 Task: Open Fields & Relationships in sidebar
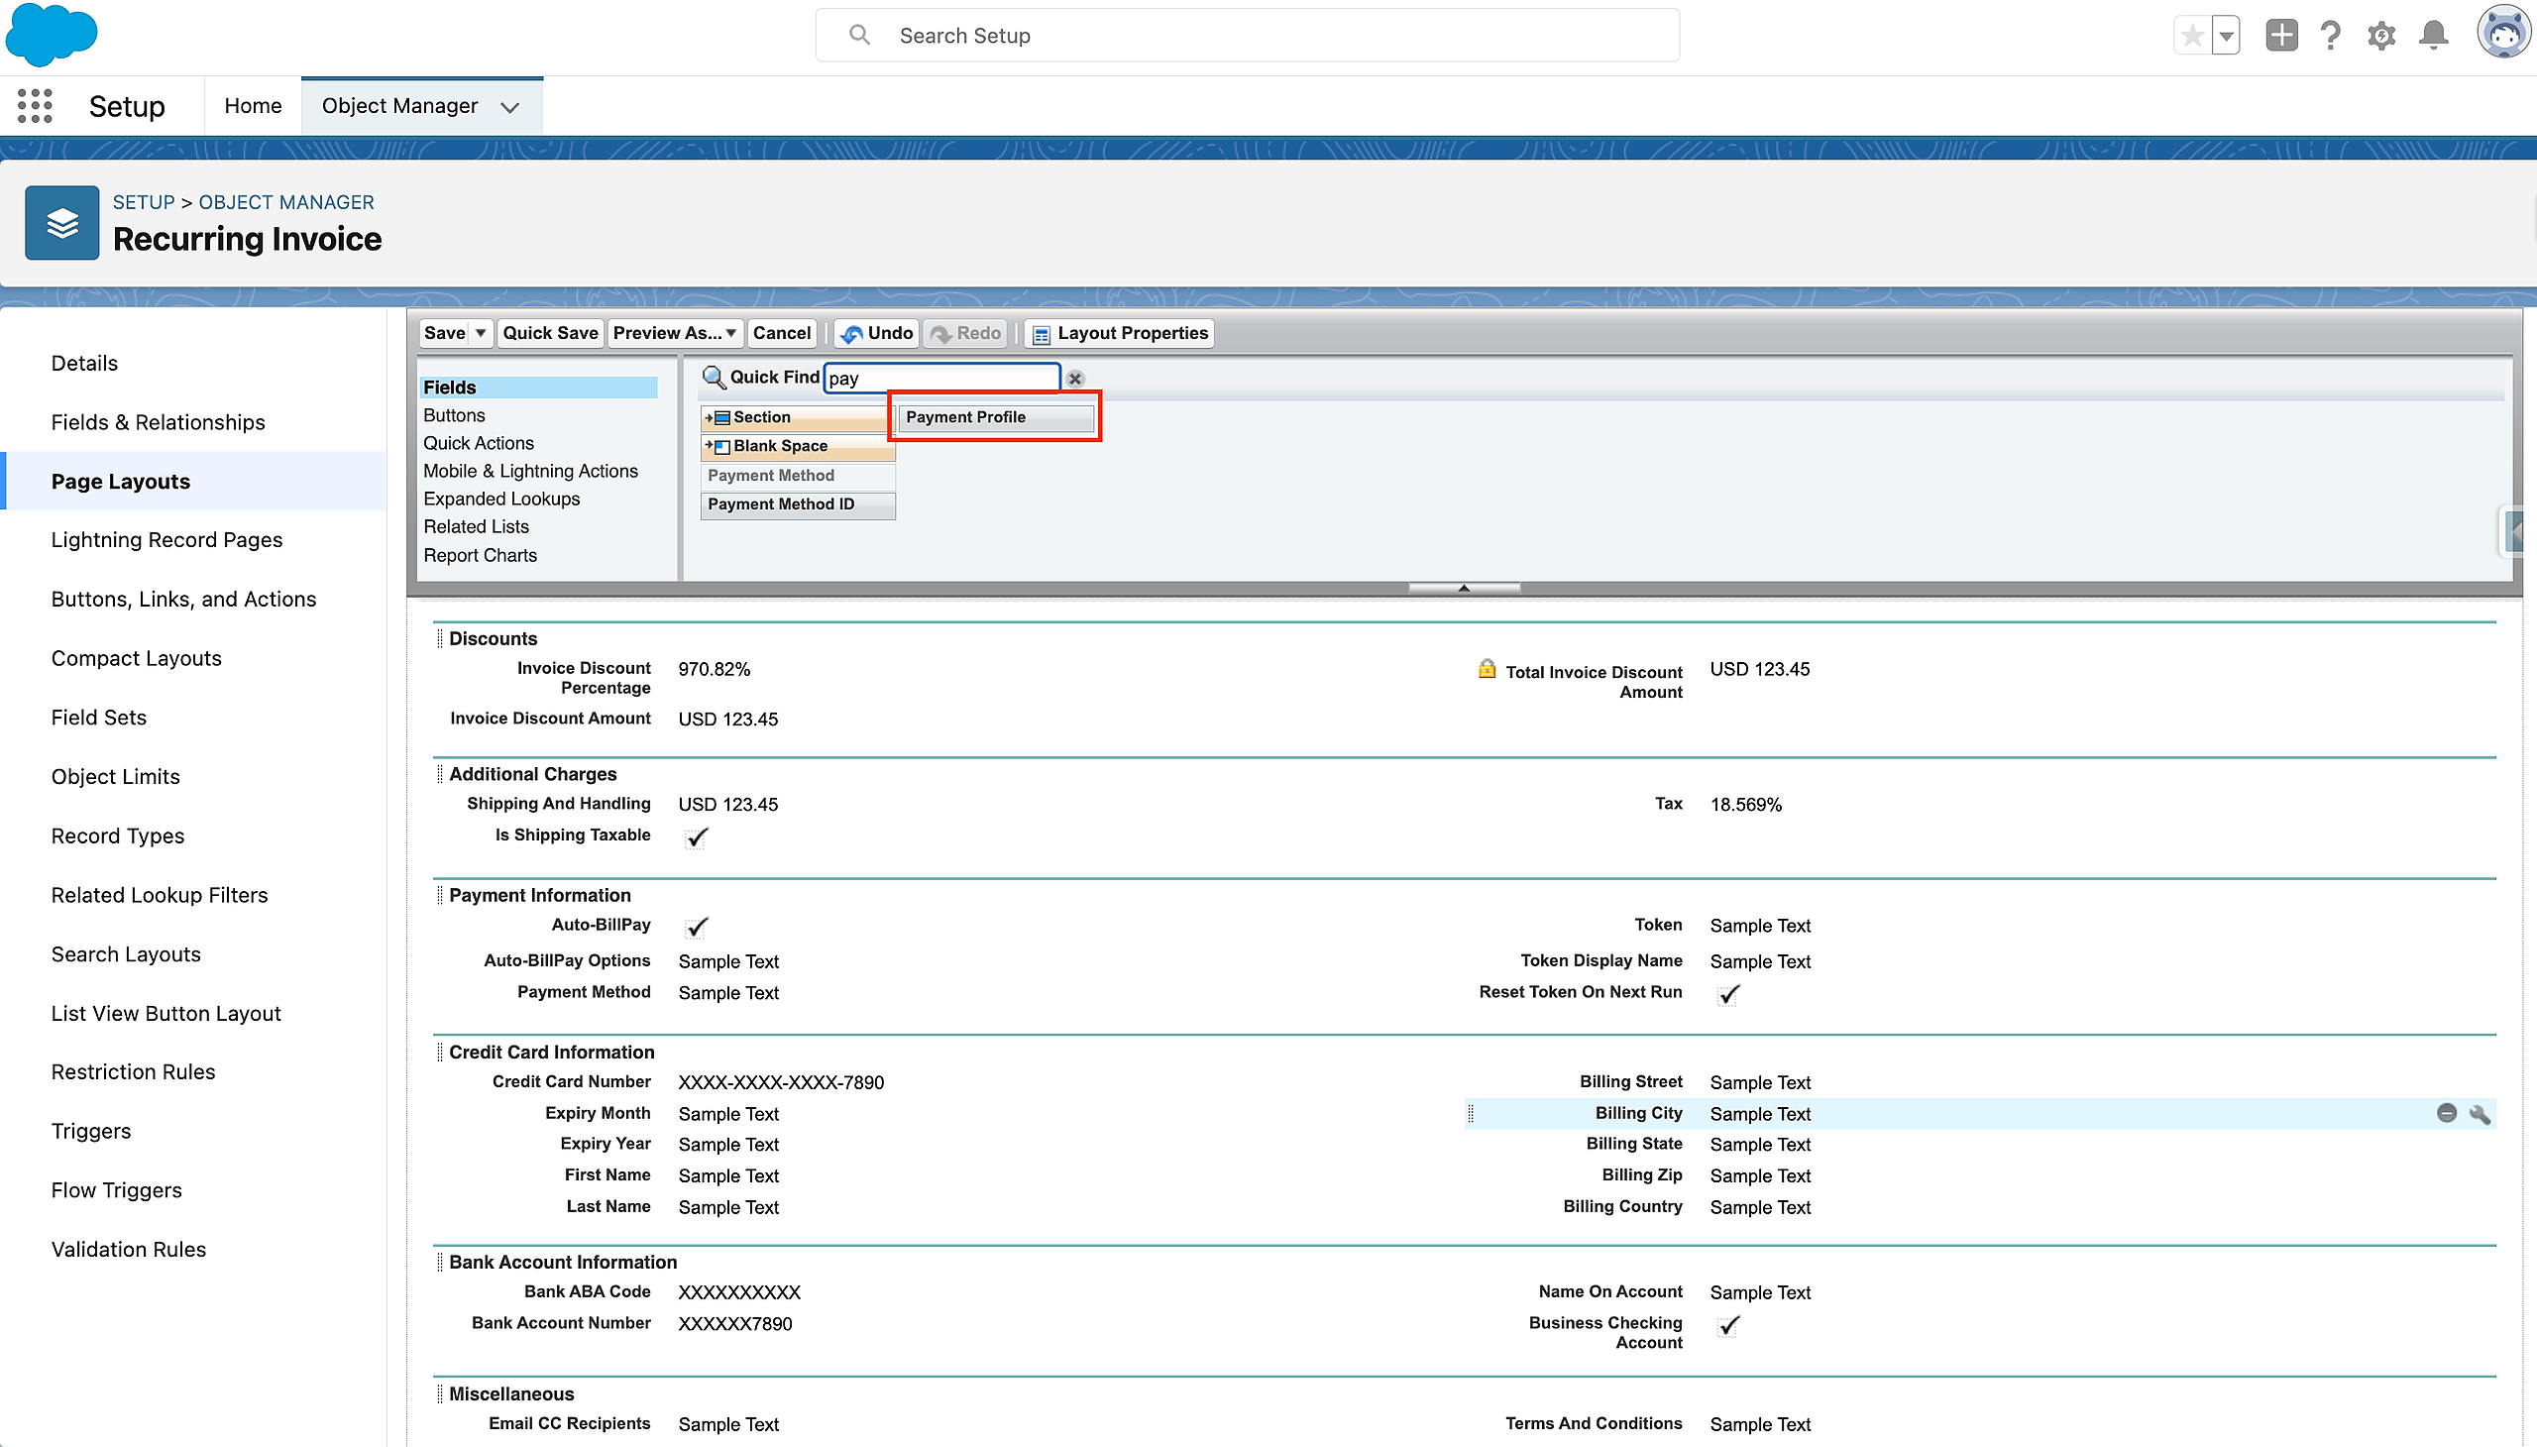pos(158,422)
